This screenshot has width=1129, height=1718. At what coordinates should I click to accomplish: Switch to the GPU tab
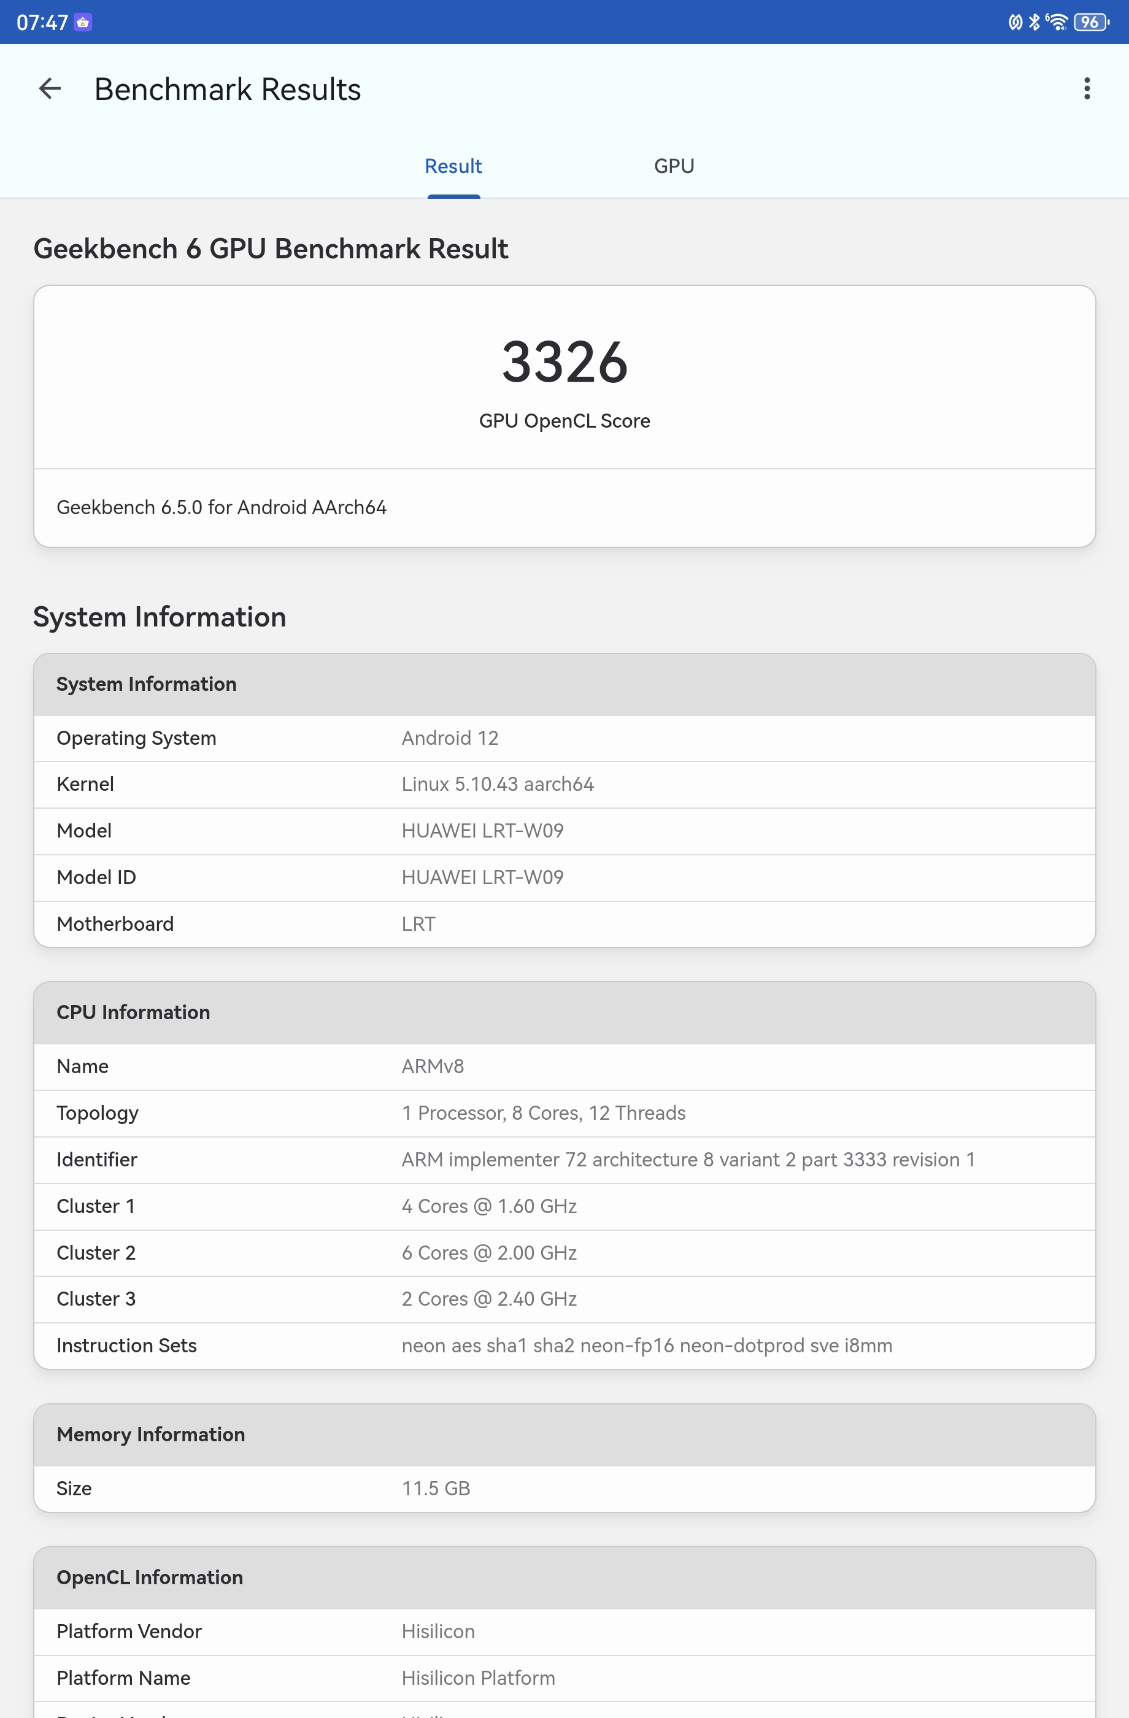(x=674, y=167)
